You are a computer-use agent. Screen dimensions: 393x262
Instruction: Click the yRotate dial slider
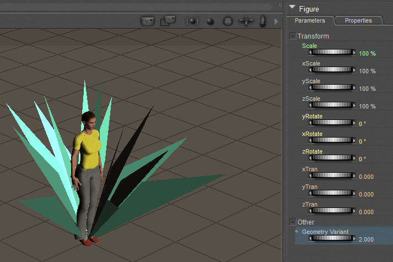(x=332, y=123)
